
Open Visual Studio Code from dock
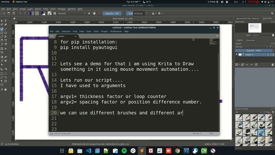89,151
